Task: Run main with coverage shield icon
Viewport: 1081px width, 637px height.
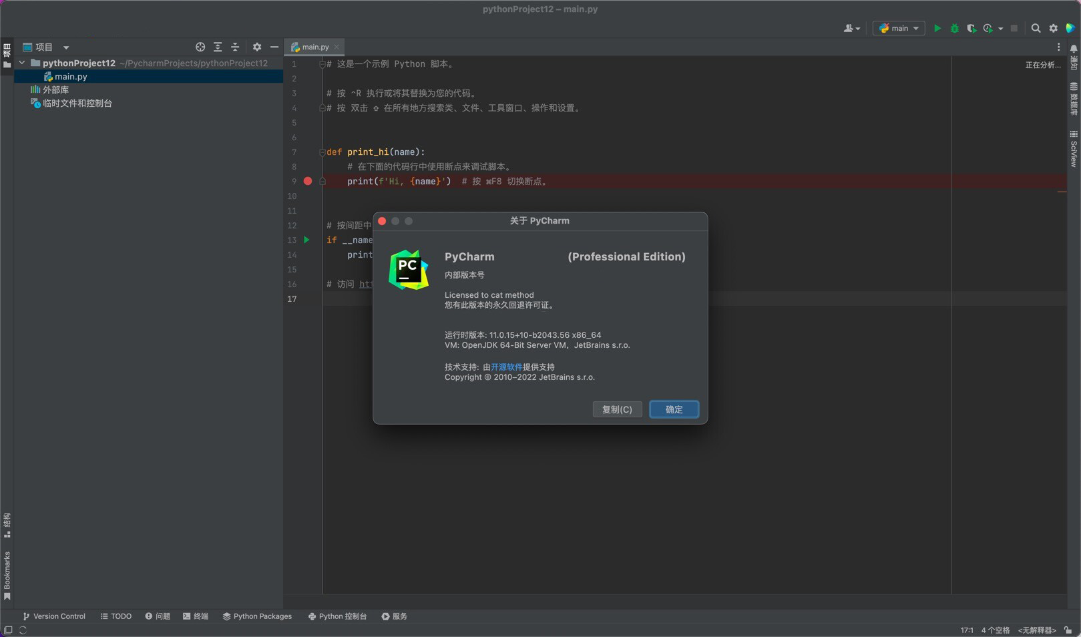Action: point(971,28)
